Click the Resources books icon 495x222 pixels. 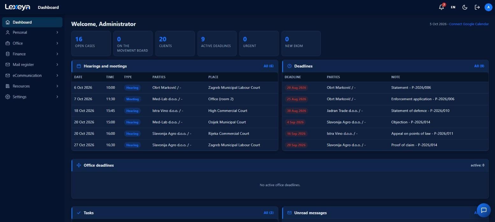[x=8, y=86]
